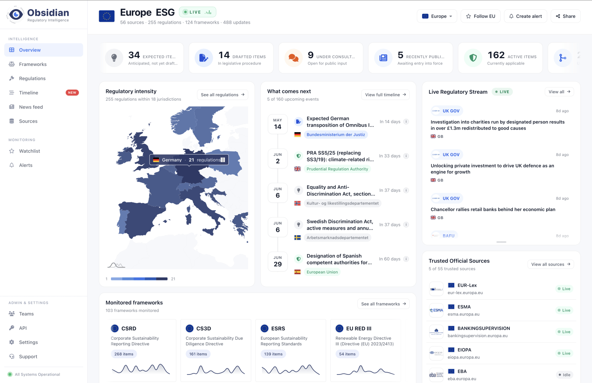Open the CS3D framework card
The image size is (592, 383).
[x=216, y=350]
